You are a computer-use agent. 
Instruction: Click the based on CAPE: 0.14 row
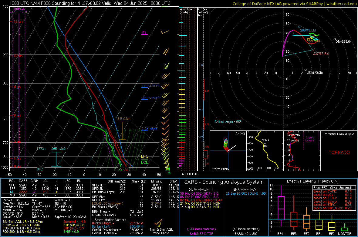[x=333, y=191]
